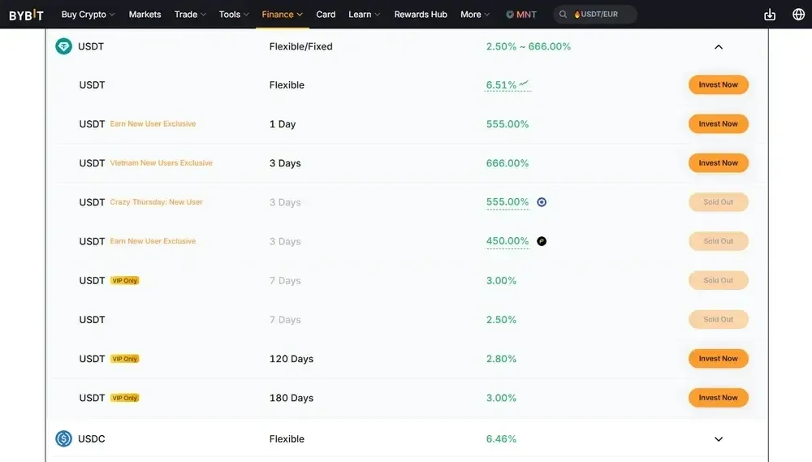
Task: Open the app download icon
Action: click(770, 15)
